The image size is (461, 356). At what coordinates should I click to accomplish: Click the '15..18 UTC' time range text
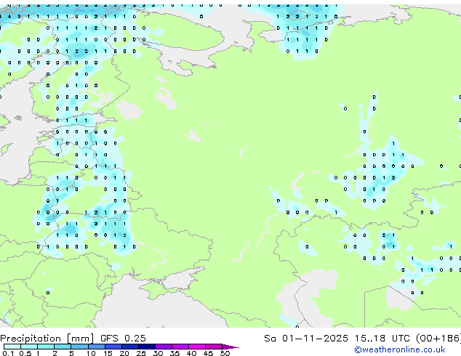click(382, 339)
